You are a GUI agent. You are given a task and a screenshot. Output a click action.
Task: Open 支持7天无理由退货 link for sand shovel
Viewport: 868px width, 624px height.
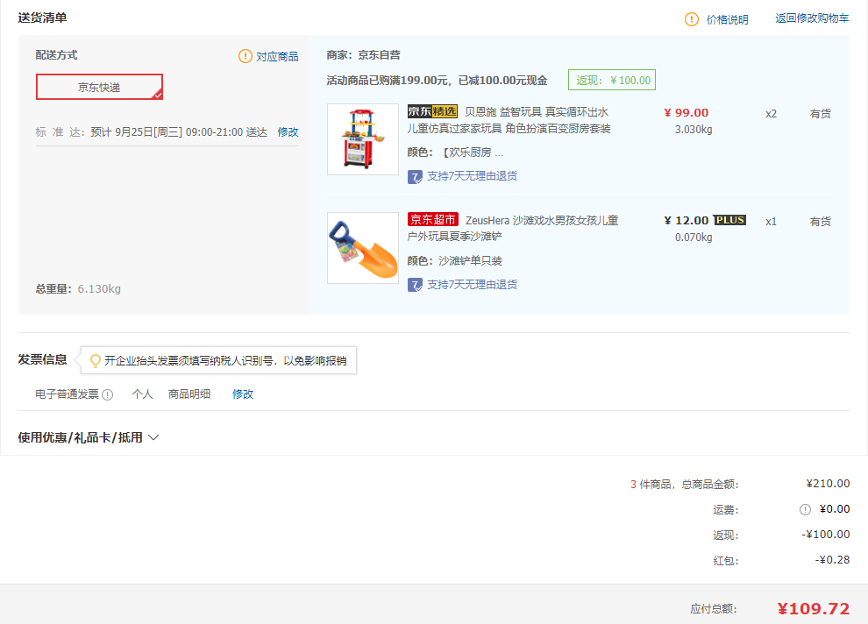click(x=472, y=284)
